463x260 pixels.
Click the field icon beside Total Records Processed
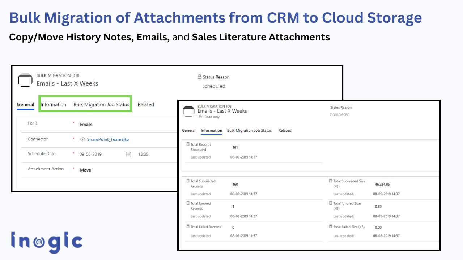click(188, 144)
